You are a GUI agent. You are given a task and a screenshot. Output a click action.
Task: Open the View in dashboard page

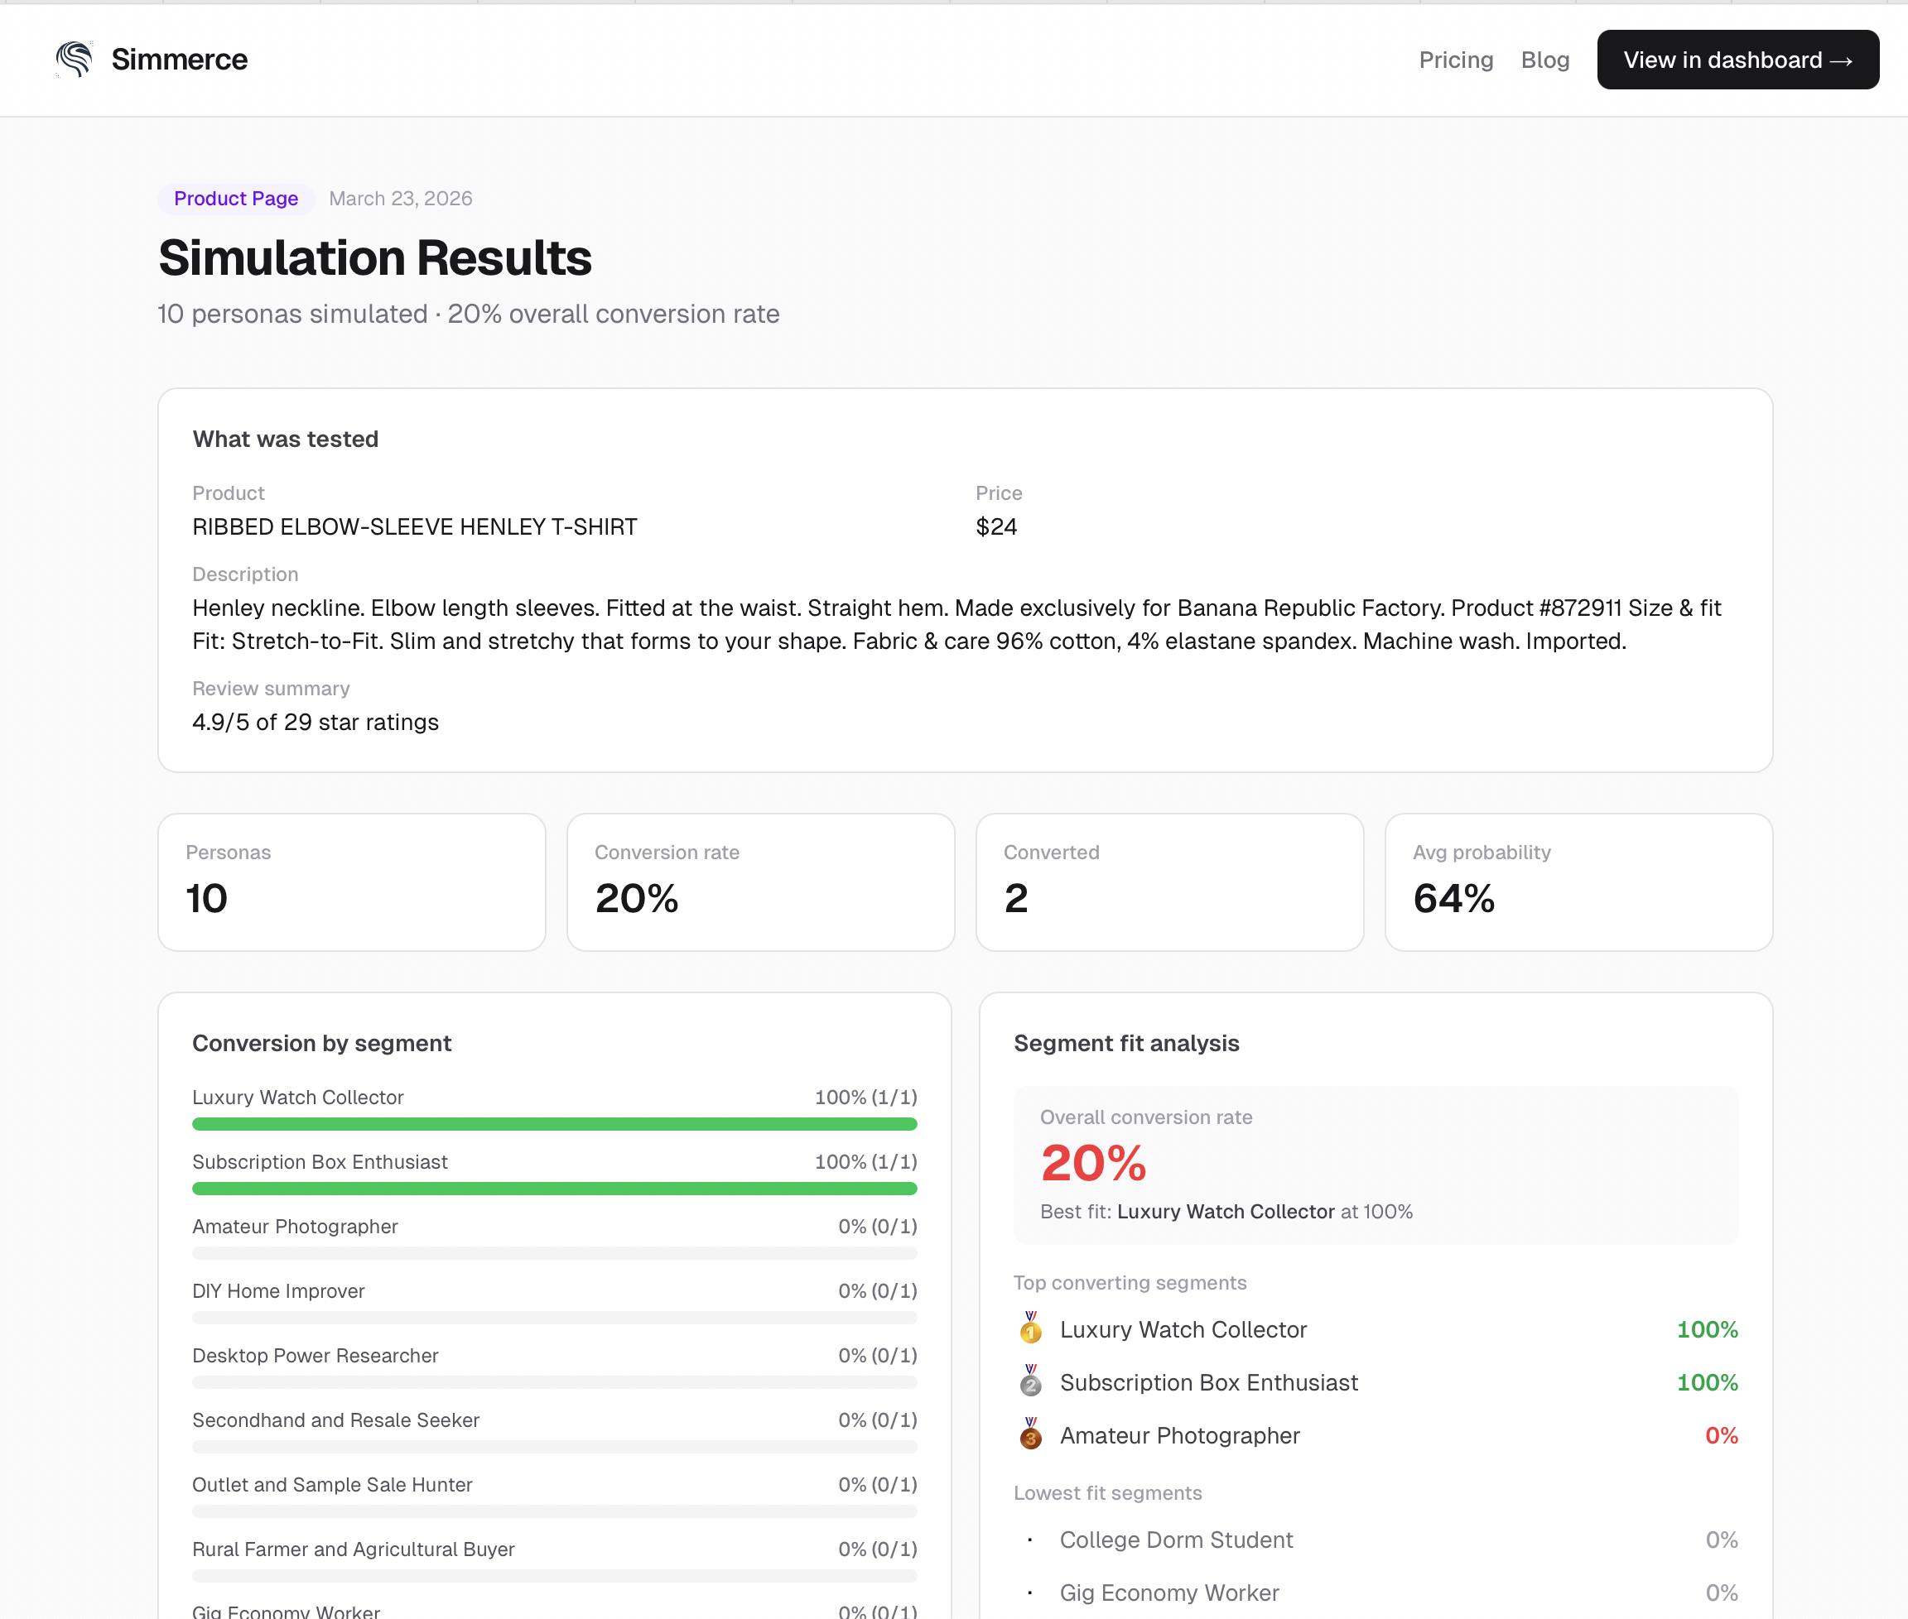pos(1737,59)
